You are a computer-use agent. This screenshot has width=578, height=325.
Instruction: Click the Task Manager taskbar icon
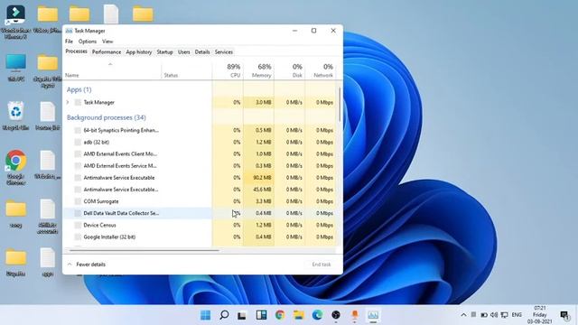[373, 315]
